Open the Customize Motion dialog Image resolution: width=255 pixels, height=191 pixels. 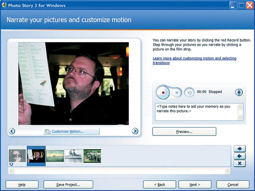click(71, 131)
